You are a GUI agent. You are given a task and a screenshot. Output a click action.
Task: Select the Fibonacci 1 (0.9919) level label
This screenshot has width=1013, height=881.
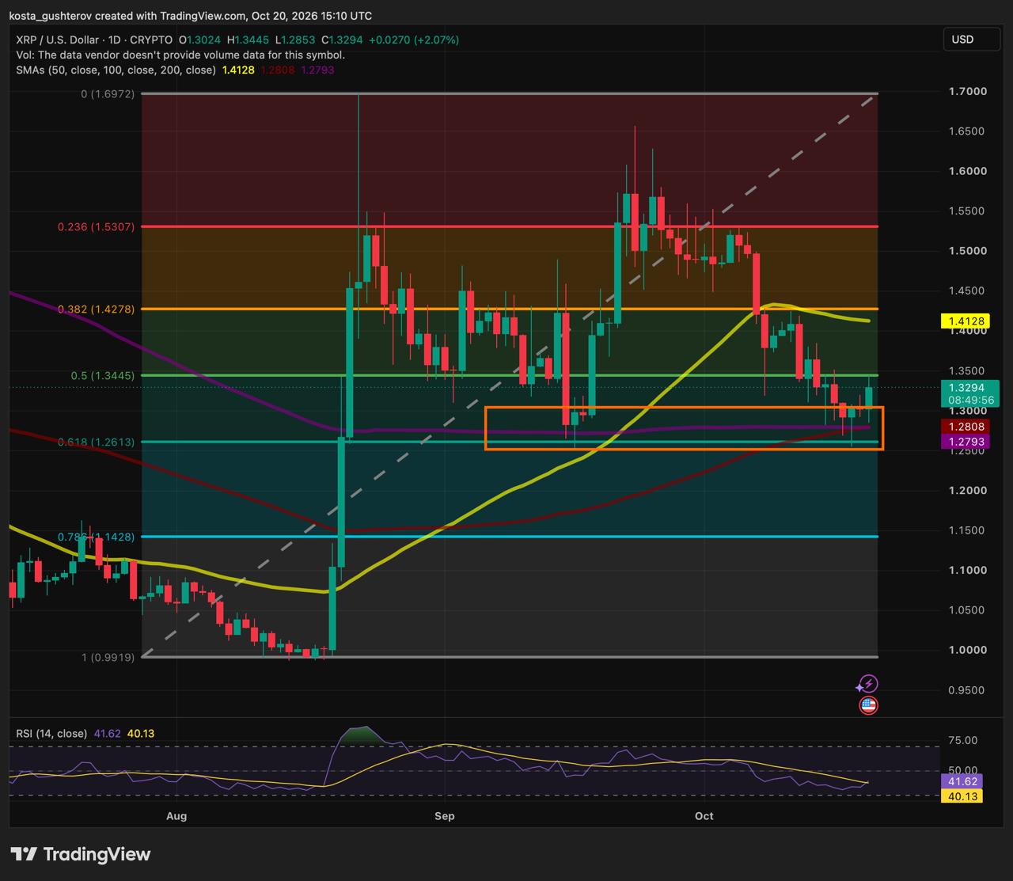(x=108, y=657)
